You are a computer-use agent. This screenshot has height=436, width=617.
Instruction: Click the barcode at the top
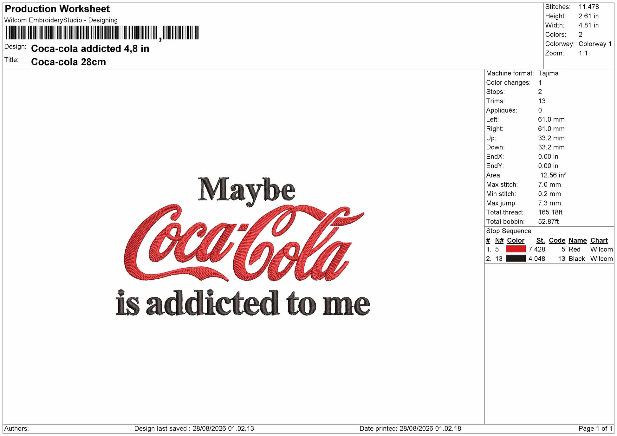102,33
